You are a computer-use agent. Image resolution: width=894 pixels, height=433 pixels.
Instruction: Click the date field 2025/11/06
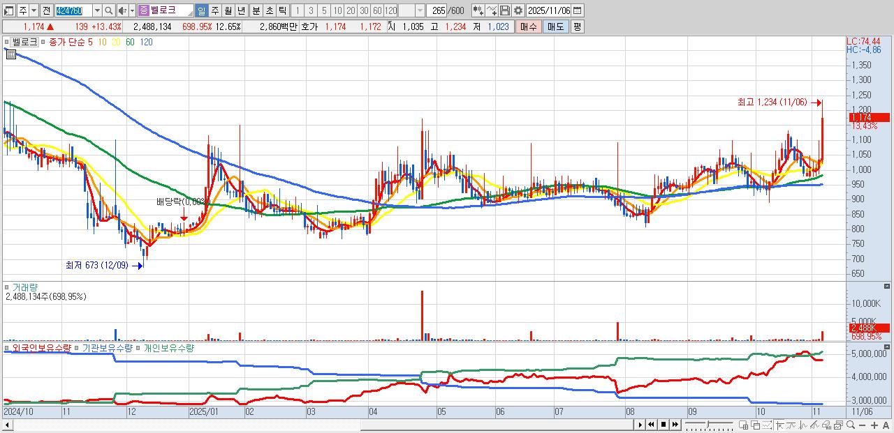tap(549, 10)
